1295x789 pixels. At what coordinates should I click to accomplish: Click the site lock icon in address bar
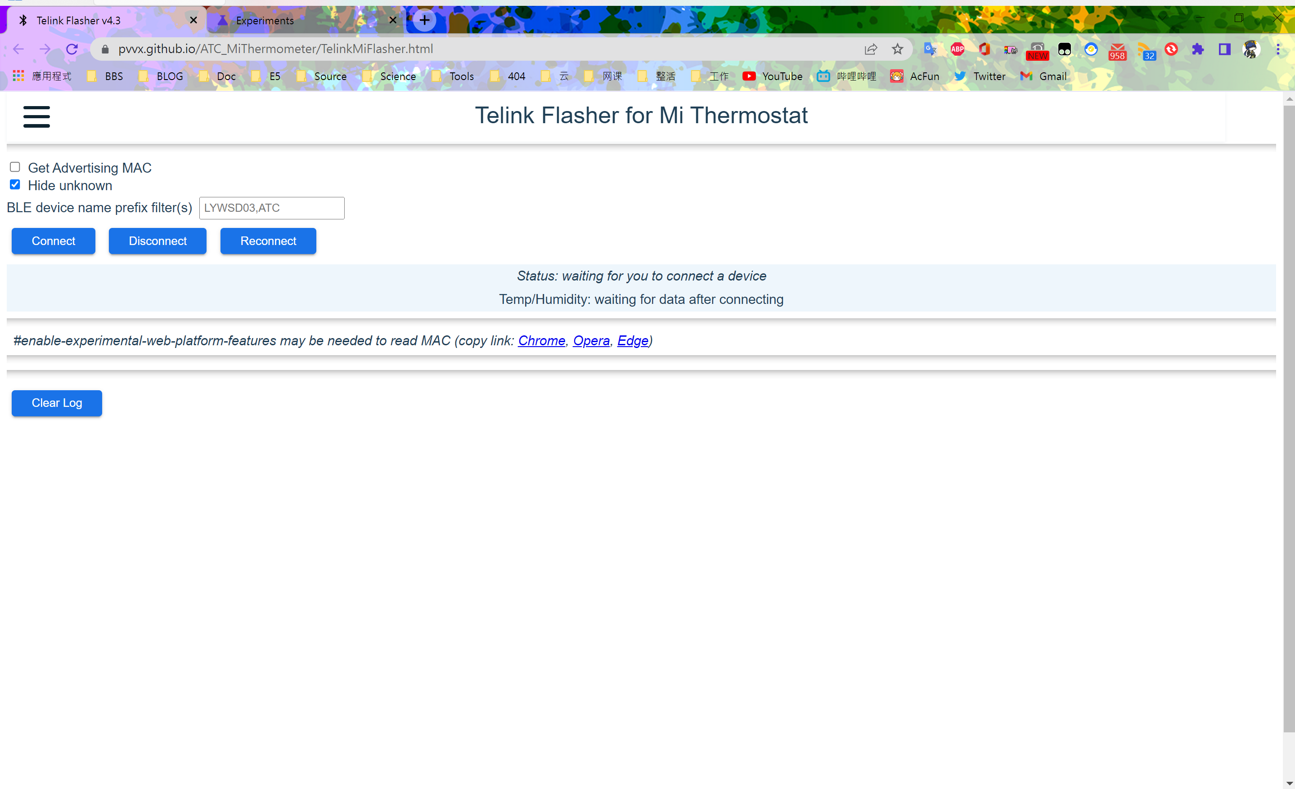click(105, 49)
